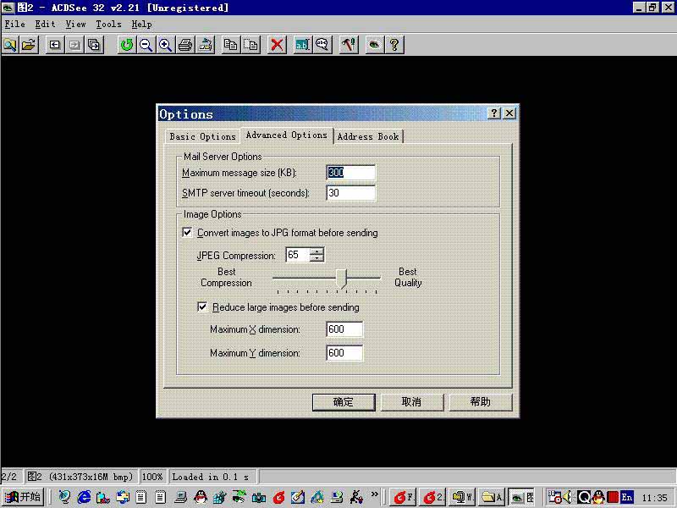Click the "Loaded in 0.1 s" status text
This screenshot has height=508, width=677.
click(x=210, y=477)
